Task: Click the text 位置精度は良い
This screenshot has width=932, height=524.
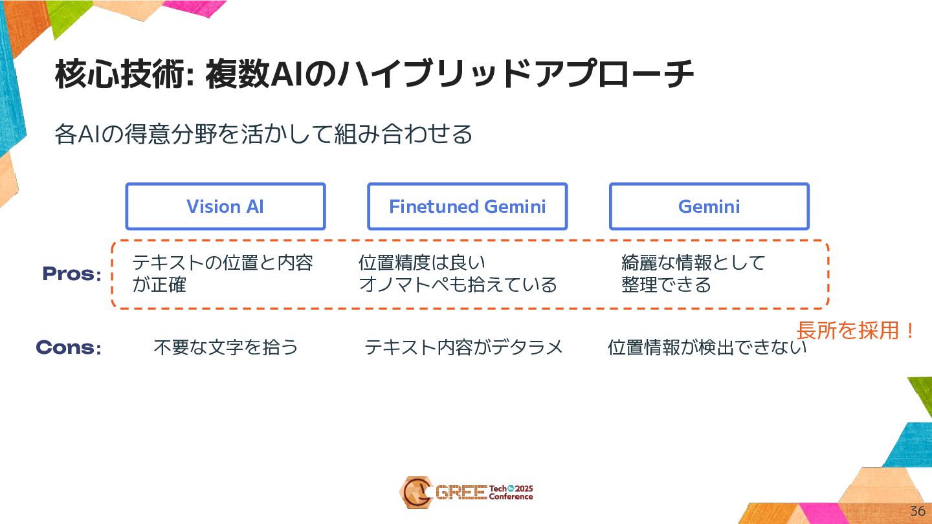Action: pyautogui.click(x=421, y=263)
